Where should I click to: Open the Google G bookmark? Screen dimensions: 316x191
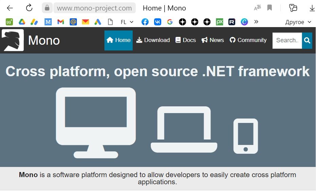pyautogui.click(x=170, y=22)
